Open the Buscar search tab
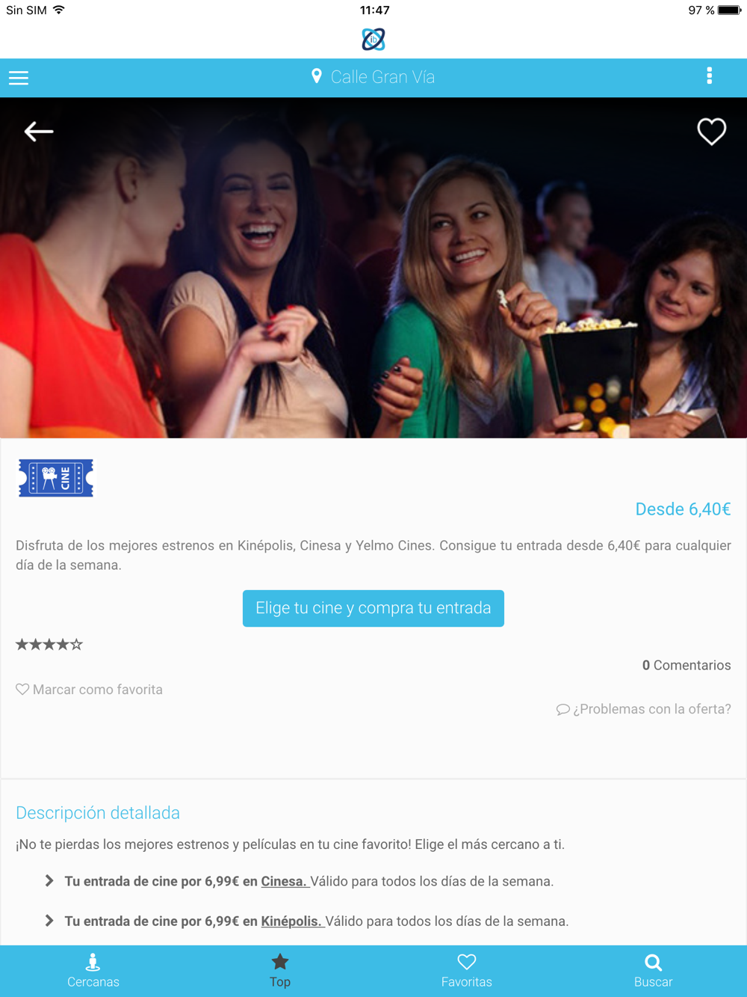Screen dimensions: 747x997 [x=654, y=971]
